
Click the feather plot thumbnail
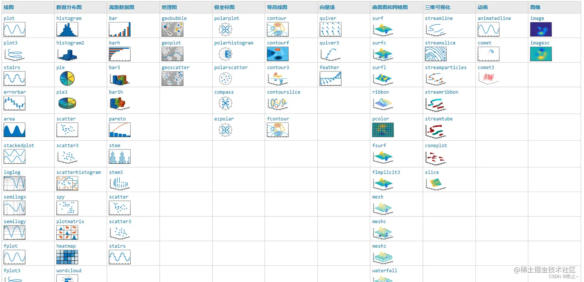pyautogui.click(x=330, y=78)
